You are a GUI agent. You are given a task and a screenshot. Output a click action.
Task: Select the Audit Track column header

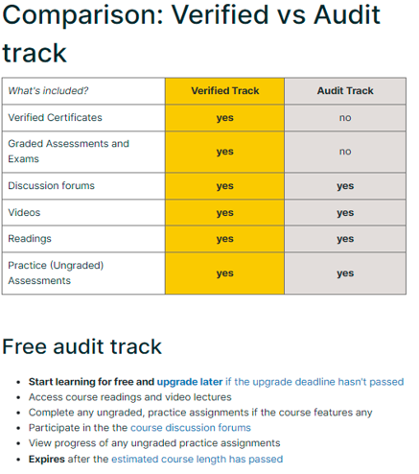pyautogui.click(x=345, y=91)
